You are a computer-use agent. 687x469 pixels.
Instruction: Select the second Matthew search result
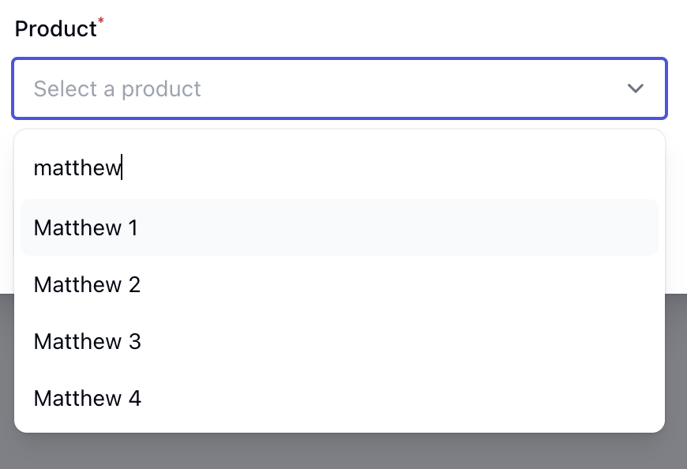click(x=340, y=284)
